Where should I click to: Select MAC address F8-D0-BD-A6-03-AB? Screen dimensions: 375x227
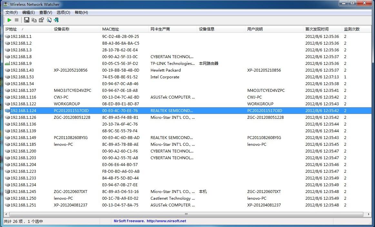[x=121, y=171]
